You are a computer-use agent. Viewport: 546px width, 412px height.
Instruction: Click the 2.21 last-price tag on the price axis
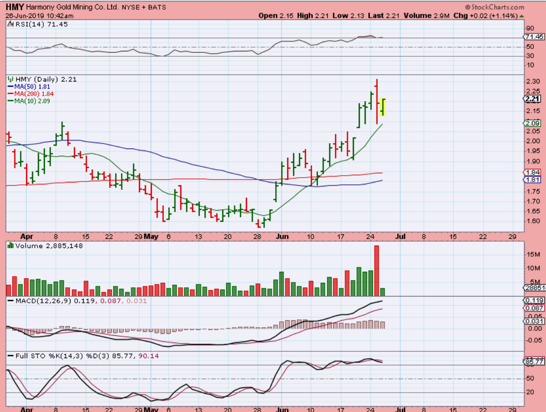coord(533,99)
